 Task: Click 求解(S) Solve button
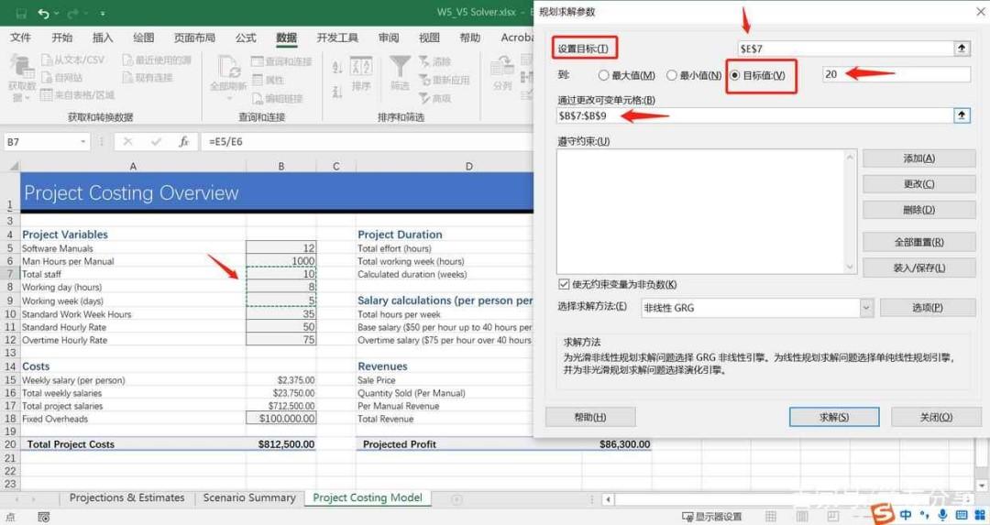click(x=834, y=417)
